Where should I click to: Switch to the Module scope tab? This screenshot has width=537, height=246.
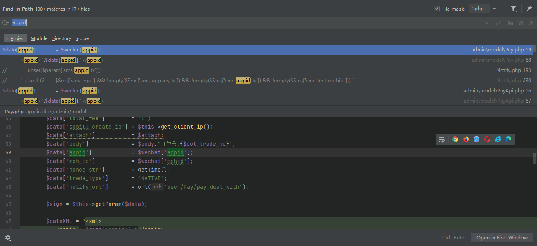[x=39, y=38]
